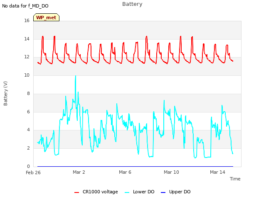Viewport: 266px width, 200px height.
Task: Select the Battery chart title
Action: coord(132,4)
